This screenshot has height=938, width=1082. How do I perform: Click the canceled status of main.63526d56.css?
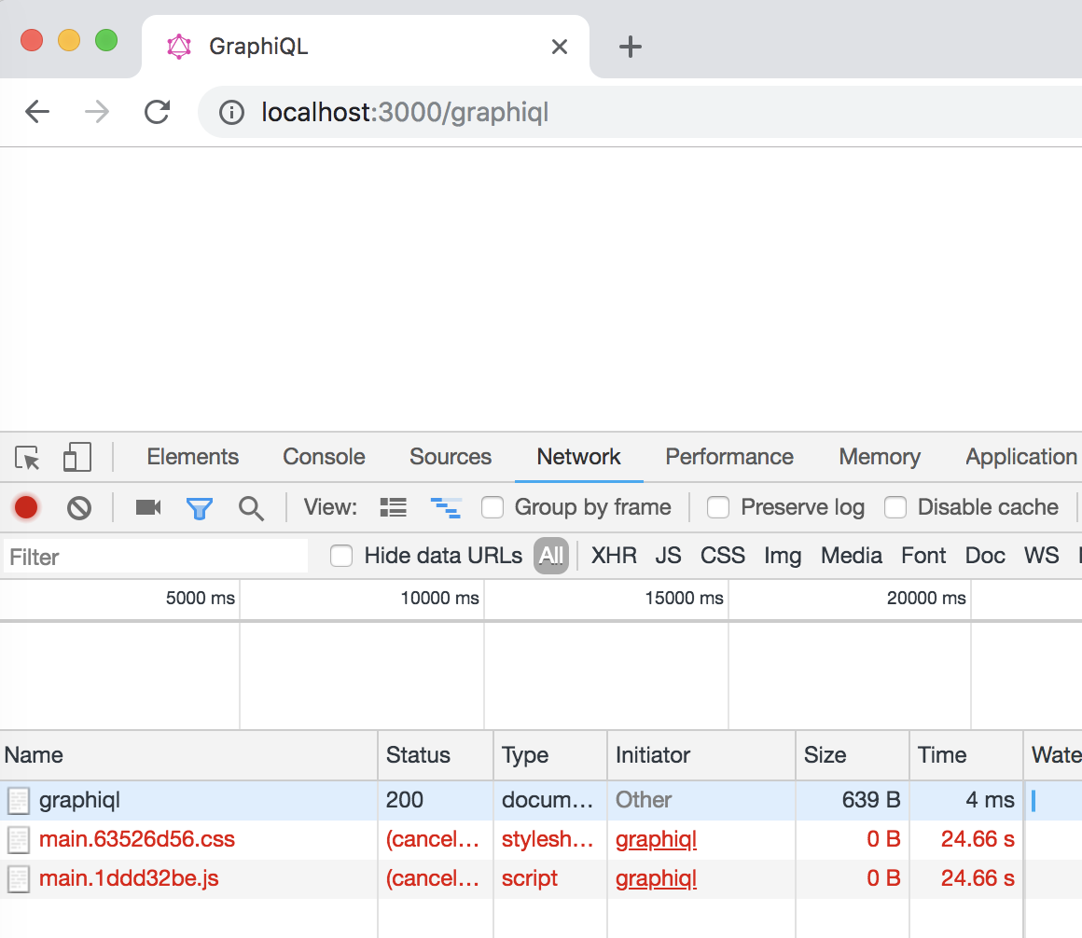[433, 839]
